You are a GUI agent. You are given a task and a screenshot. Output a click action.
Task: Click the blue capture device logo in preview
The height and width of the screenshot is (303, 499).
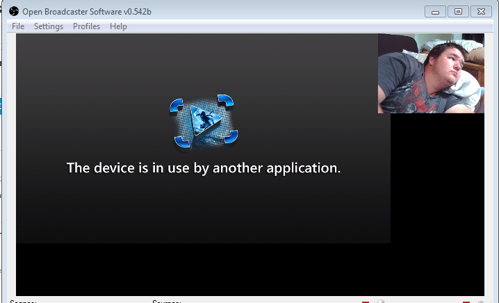point(204,122)
